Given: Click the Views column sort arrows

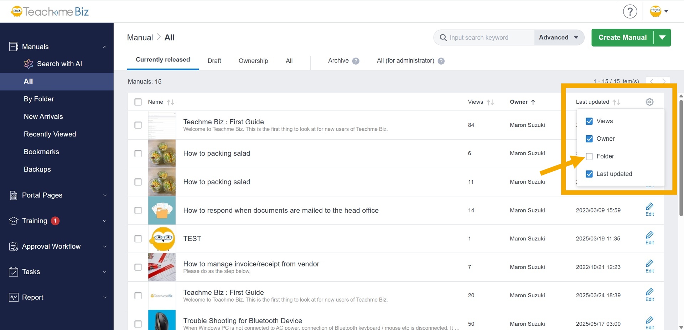Looking at the screenshot, I should pos(490,102).
